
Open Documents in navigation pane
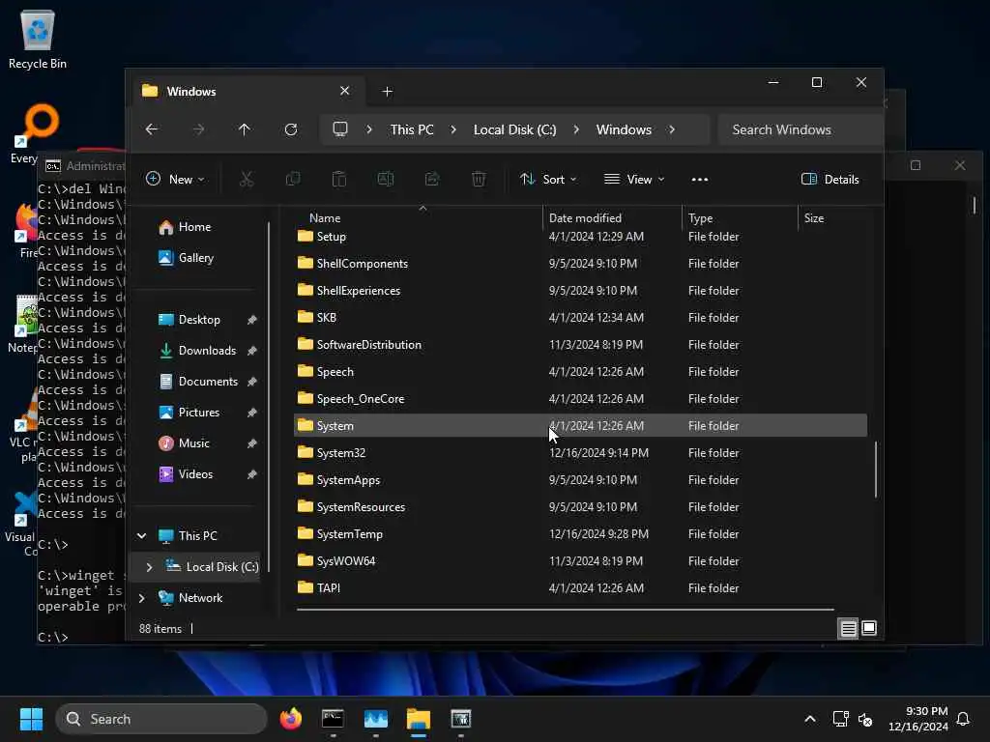tap(198, 382)
